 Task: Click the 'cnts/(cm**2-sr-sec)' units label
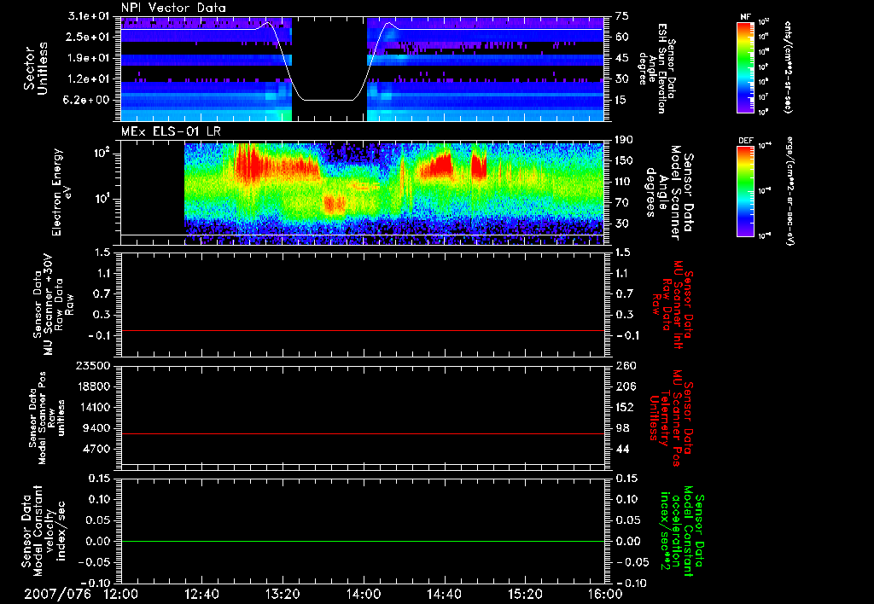tap(788, 67)
